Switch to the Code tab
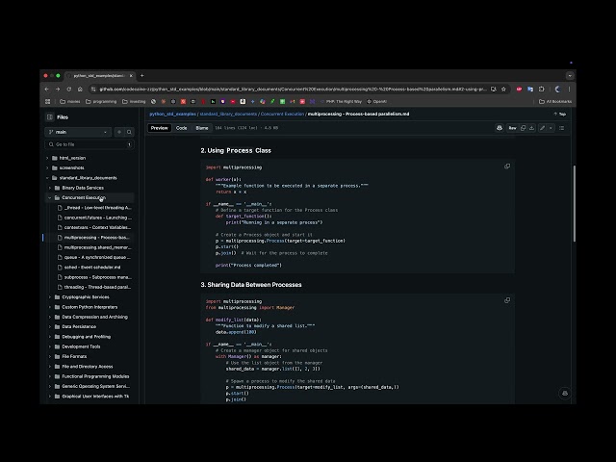616x462 pixels. pyautogui.click(x=182, y=128)
